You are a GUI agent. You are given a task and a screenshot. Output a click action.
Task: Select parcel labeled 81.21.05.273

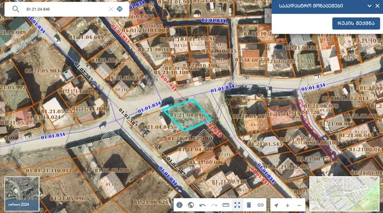point(17,123)
